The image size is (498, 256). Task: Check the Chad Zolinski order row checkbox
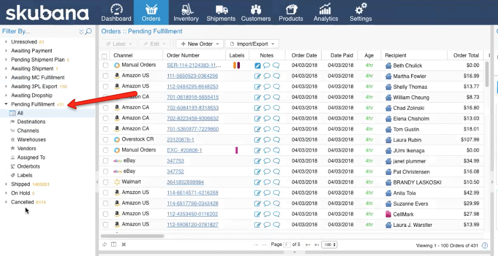106,108
